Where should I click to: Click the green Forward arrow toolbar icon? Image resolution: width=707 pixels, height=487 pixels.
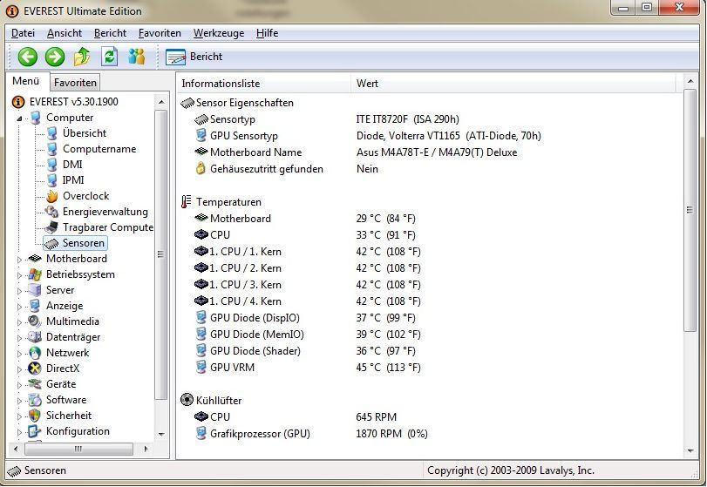(x=55, y=57)
